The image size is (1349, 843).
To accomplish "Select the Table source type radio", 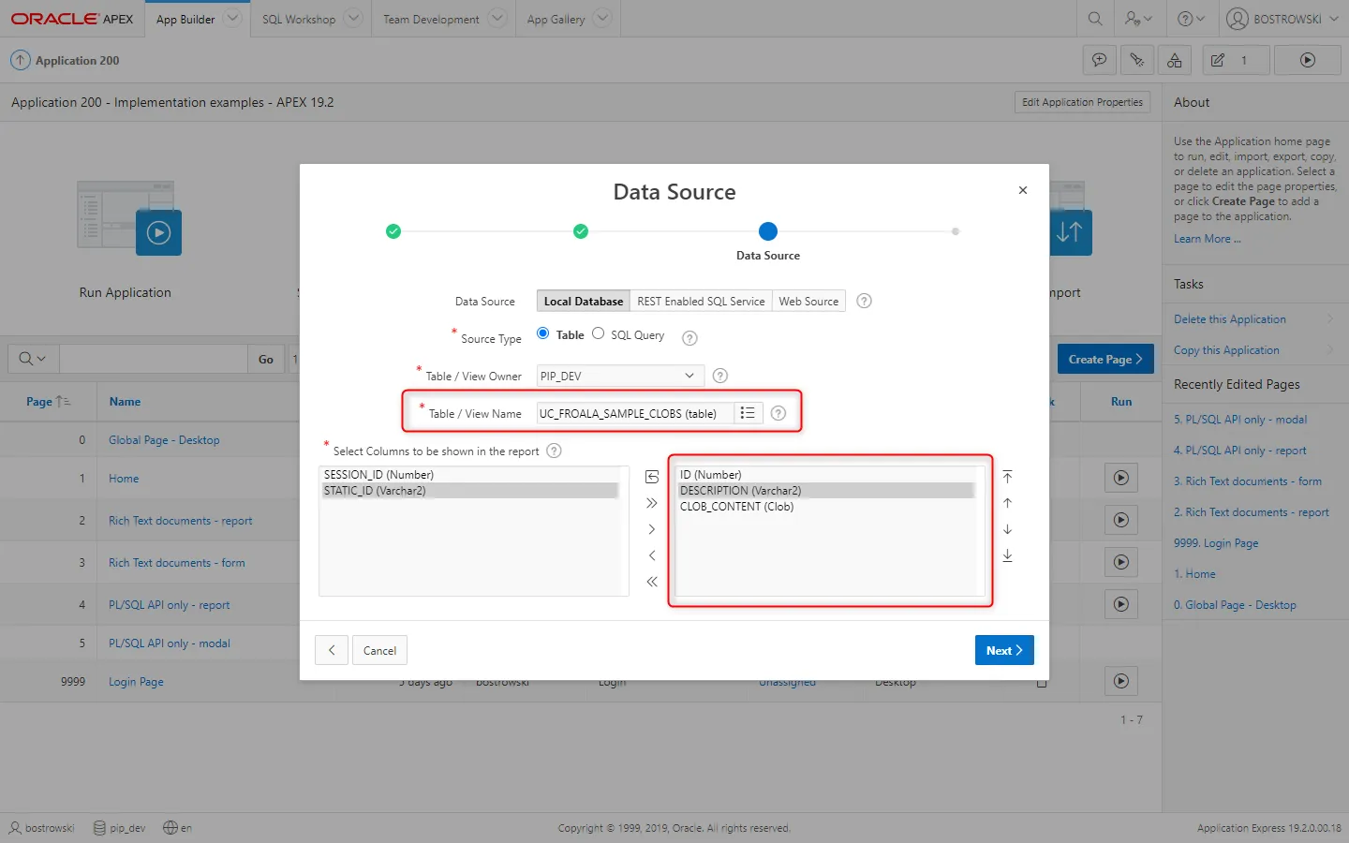I will tap(543, 333).
